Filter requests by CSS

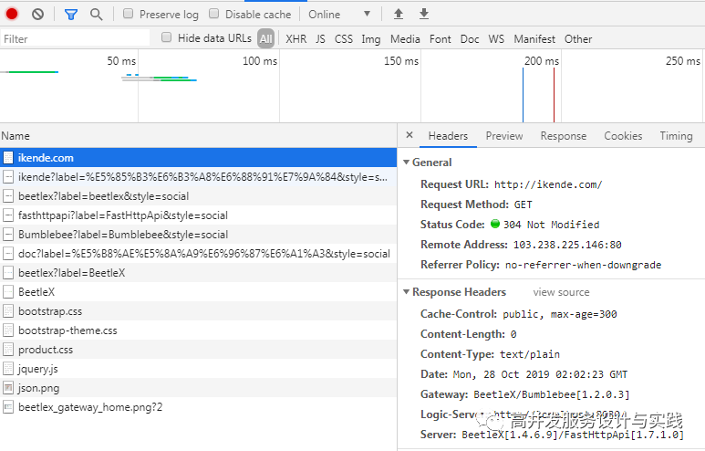tap(344, 39)
